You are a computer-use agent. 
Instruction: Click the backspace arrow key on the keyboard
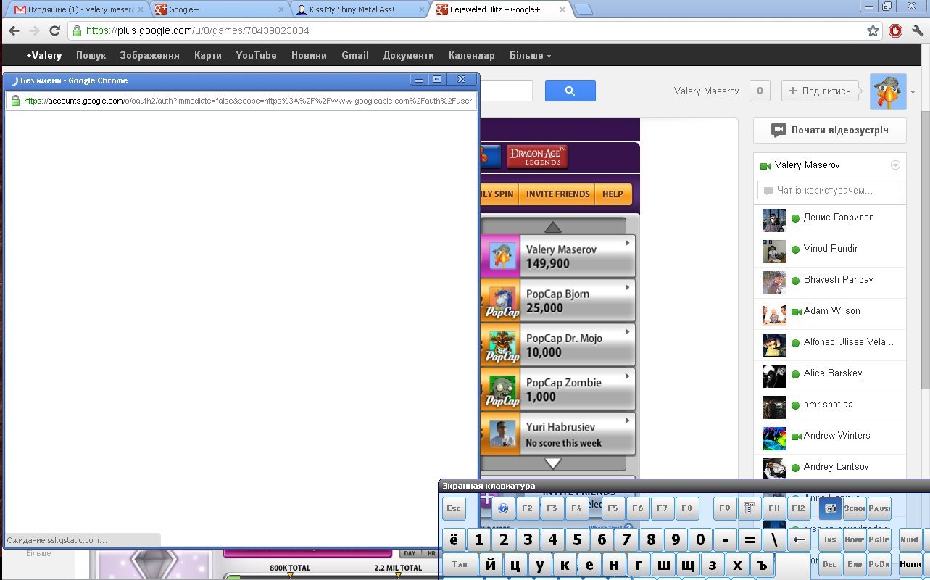coord(800,540)
